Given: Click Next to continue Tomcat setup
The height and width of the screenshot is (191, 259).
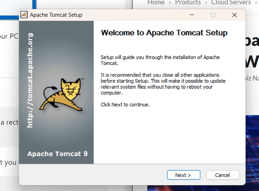Looking at the screenshot, I should [183, 175].
